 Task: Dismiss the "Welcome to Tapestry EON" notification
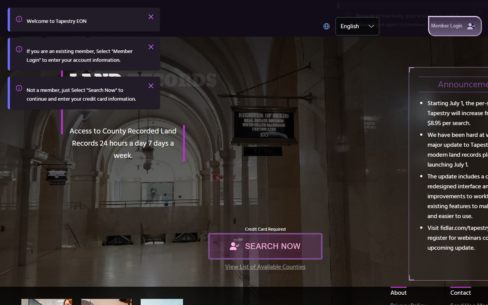pos(151,17)
